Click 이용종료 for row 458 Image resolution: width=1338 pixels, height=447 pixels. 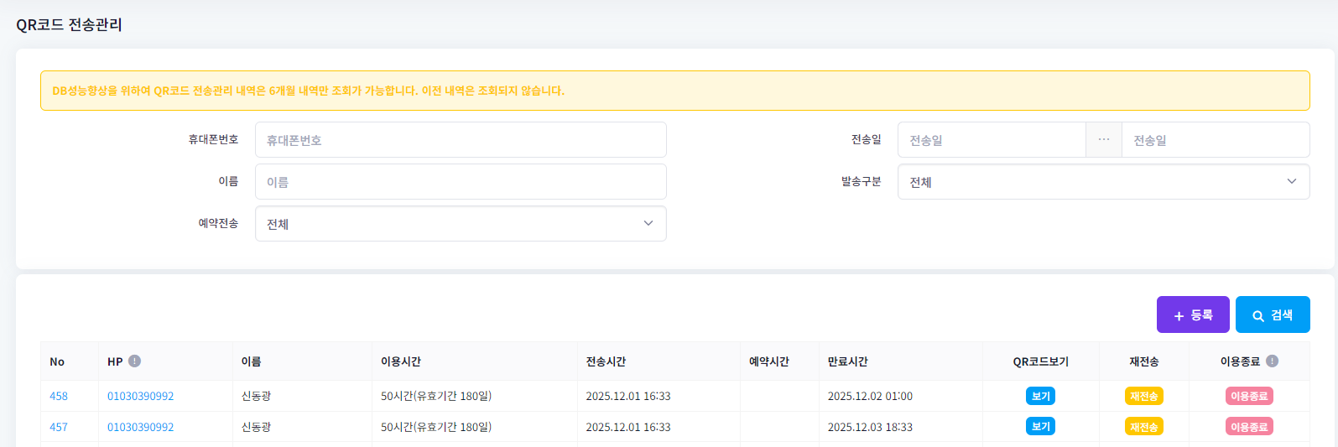coord(1249,396)
